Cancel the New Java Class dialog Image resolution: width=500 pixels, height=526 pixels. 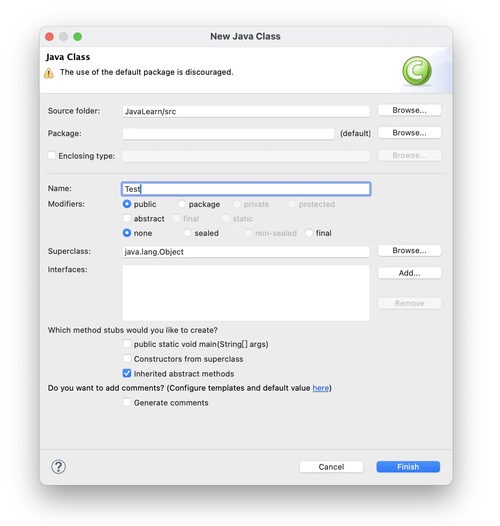pyautogui.click(x=331, y=467)
